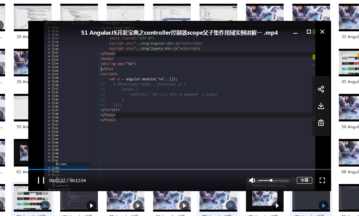The width and height of the screenshot is (359, 216).
Task: Click the video title 51 AngularJS开发宝典
Action: tap(180, 33)
